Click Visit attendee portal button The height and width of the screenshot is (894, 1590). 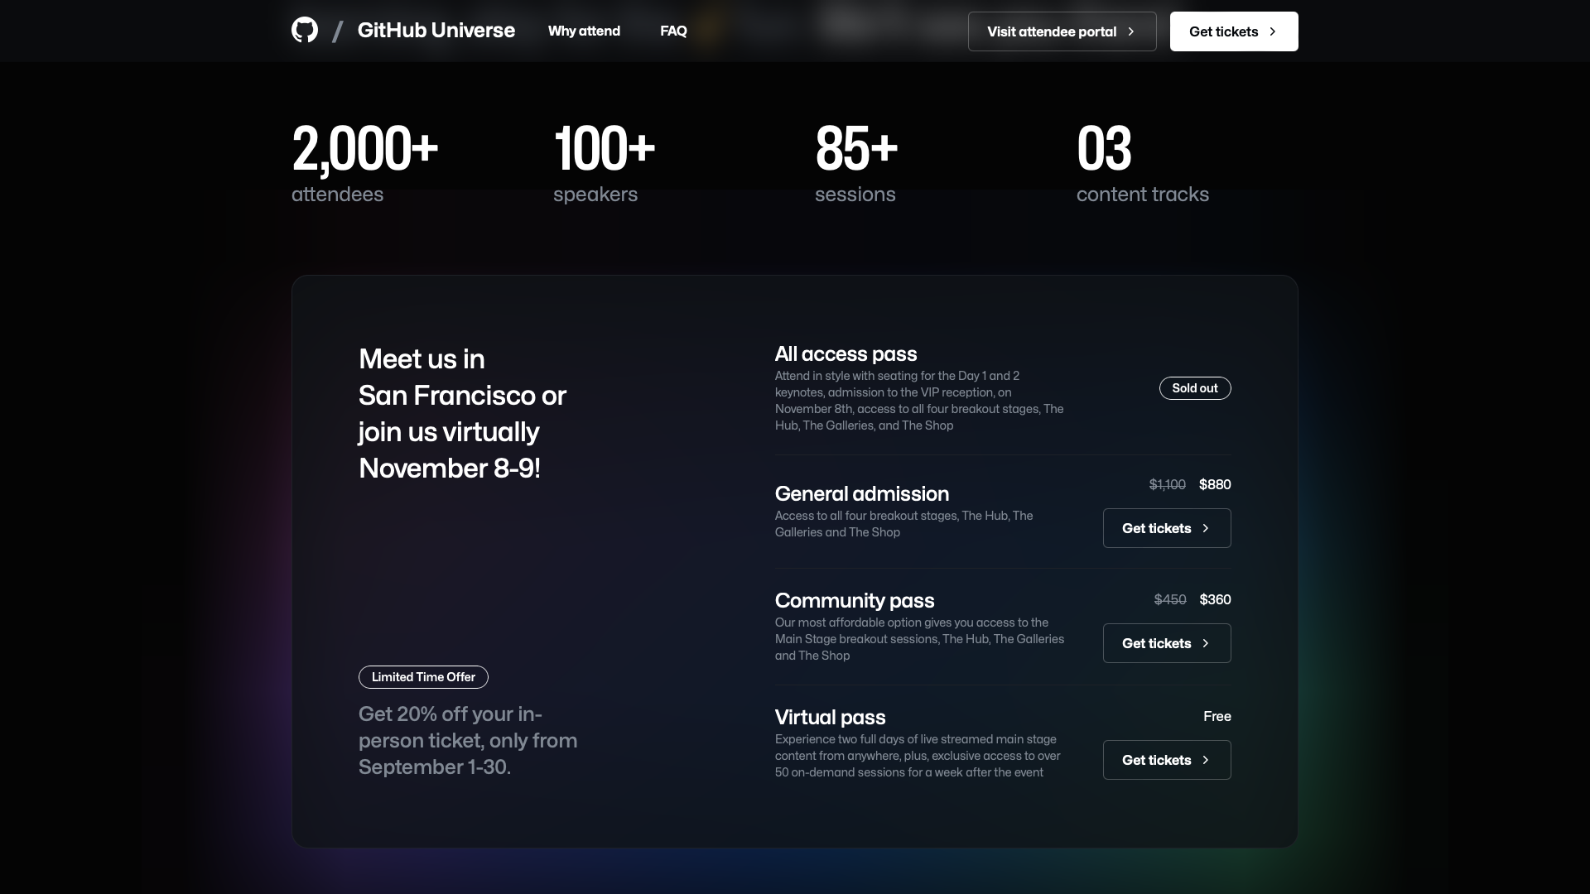pyautogui.click(x=1062, y=31)
